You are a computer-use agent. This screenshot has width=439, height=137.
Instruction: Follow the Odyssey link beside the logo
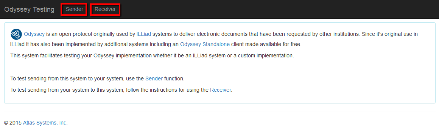(34, 34)
